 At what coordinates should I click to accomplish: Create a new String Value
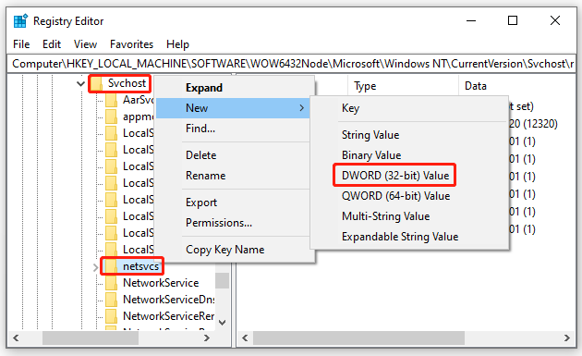click(409, 135)
